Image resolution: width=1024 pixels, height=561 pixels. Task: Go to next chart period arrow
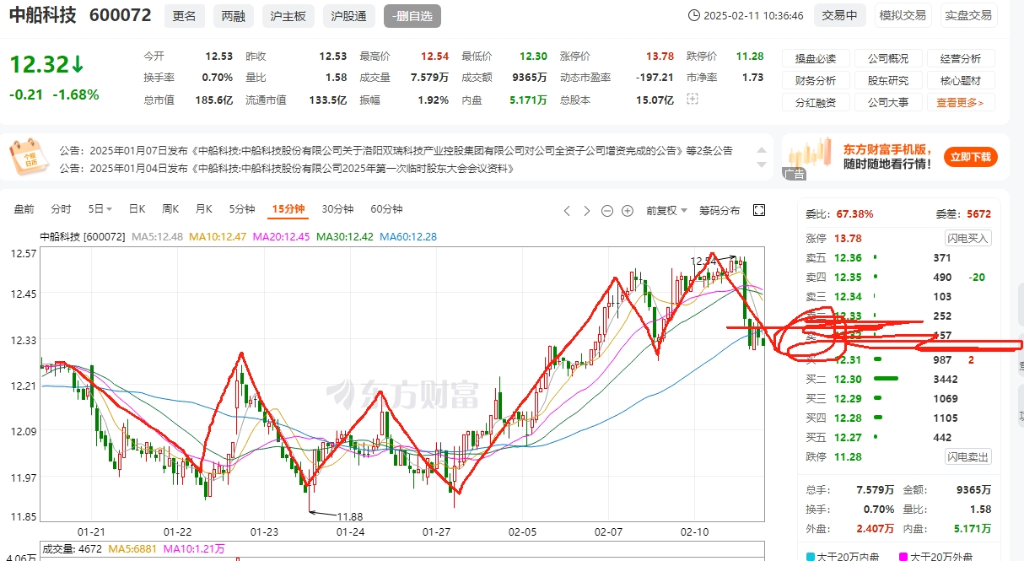point(587,210)
